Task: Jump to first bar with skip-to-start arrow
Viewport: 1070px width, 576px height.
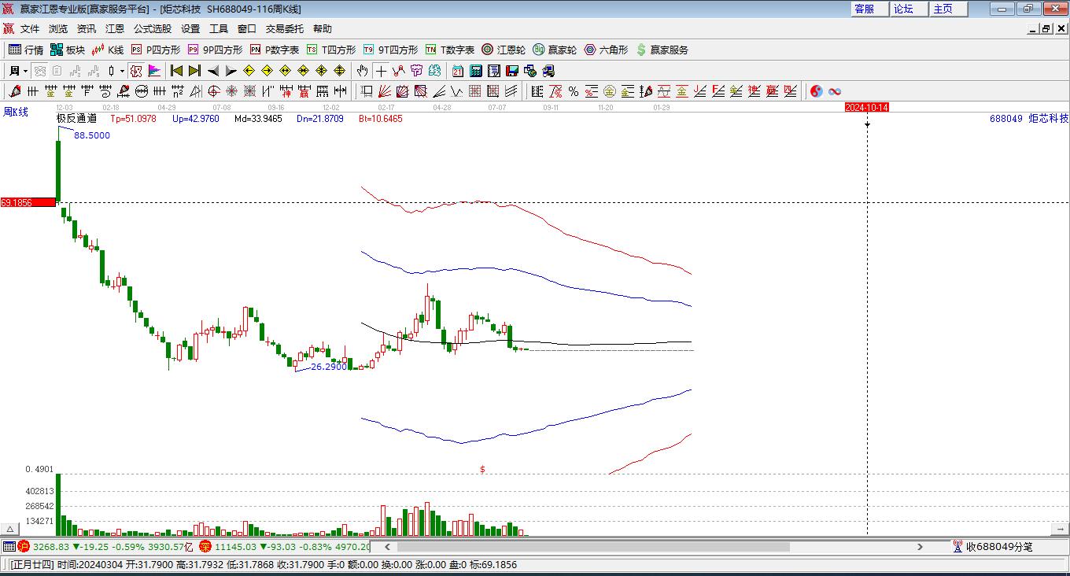Action: pos(176,71)
